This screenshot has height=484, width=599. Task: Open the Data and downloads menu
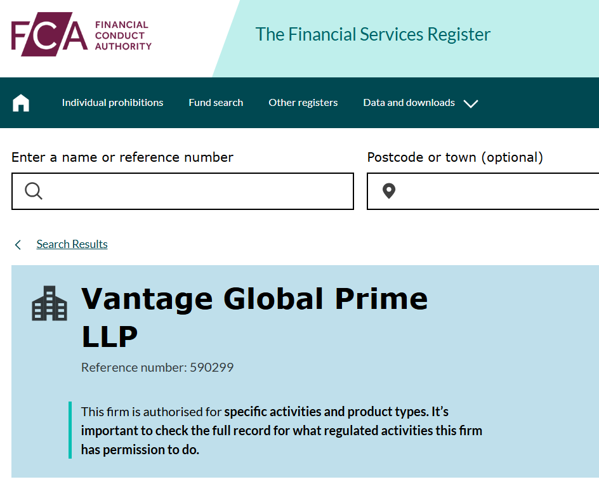coord(409,103)
